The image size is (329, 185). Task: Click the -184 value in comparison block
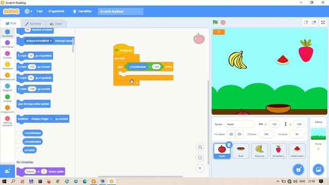click(156, 67)
